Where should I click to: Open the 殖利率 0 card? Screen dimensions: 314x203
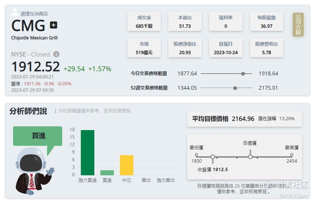pos(226,22)
